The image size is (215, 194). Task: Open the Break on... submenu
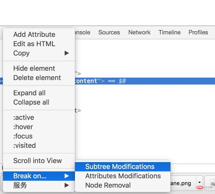point(39,176)
